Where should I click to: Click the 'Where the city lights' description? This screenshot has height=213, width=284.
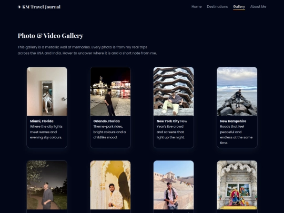[46, 132]
